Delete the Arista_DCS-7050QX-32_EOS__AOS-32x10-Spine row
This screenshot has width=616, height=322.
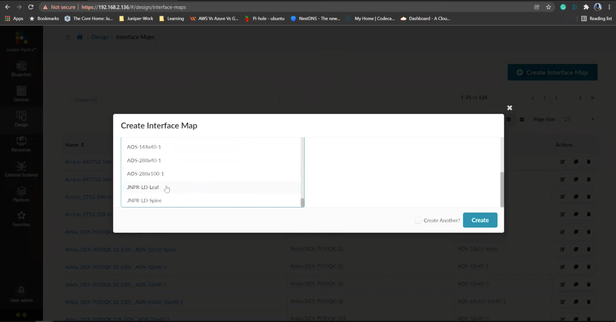pos(589,249)
